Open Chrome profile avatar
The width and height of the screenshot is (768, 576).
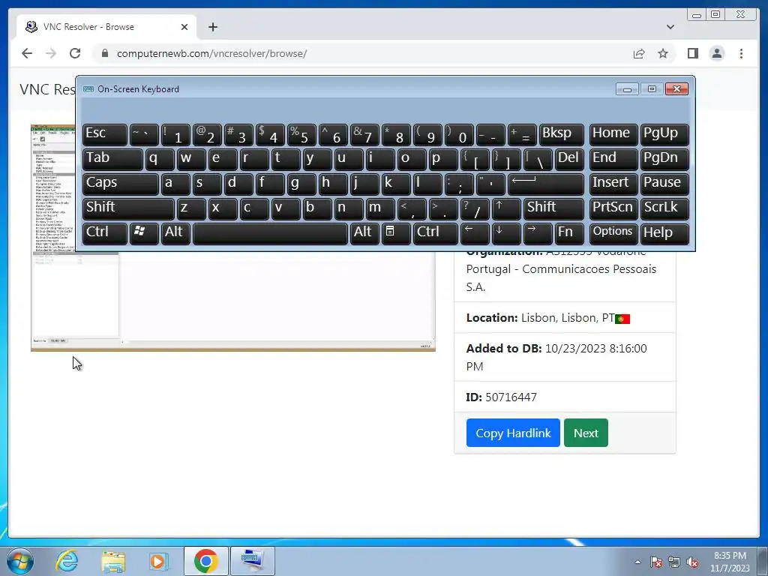(x=716, y=53)
